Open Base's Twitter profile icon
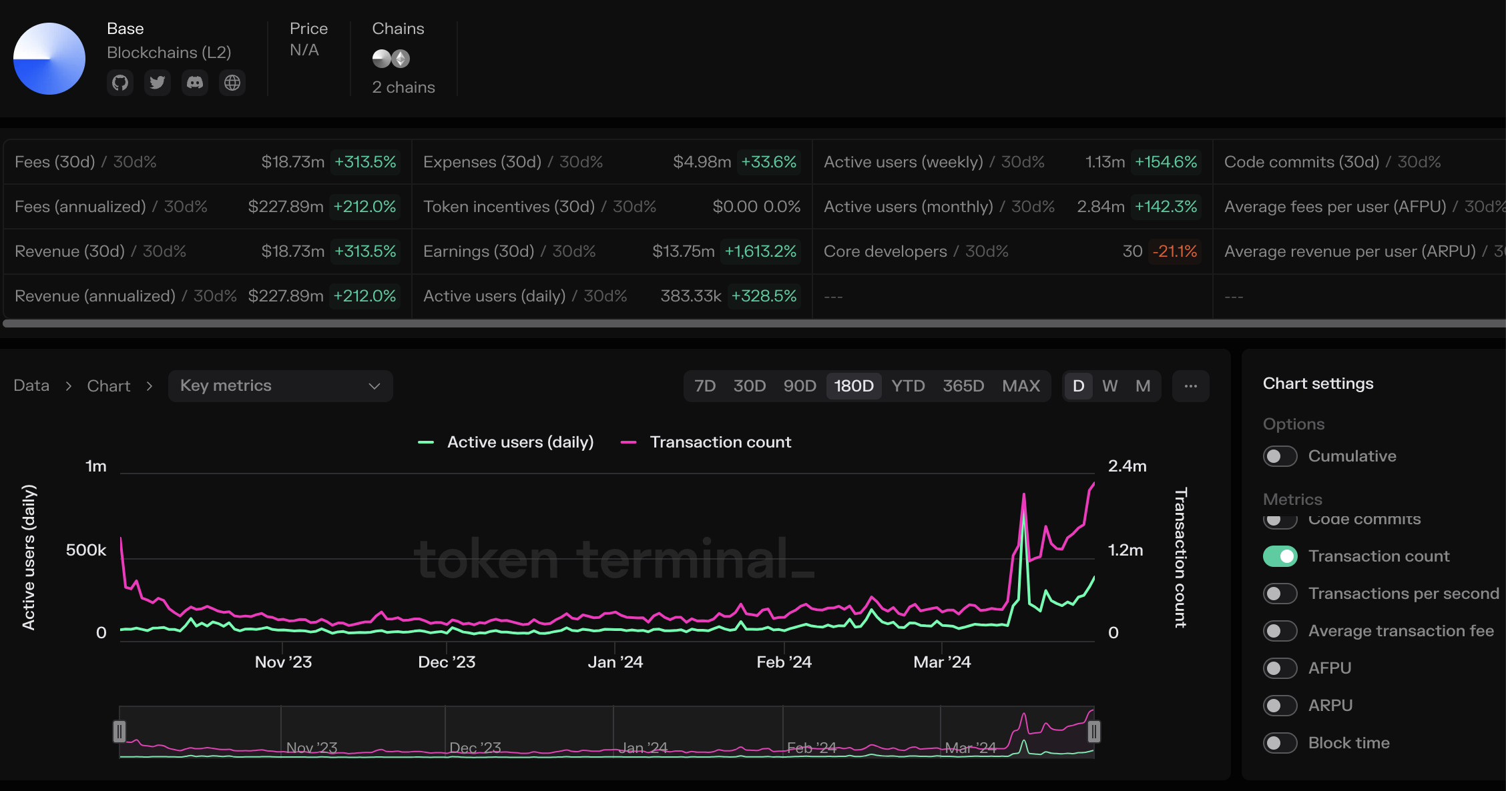Image resolution: width=1506 pixels, height=791 pixels. pos(158,83)
